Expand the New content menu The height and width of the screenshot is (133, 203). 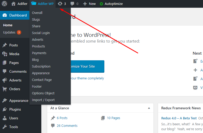pos(89,4)
